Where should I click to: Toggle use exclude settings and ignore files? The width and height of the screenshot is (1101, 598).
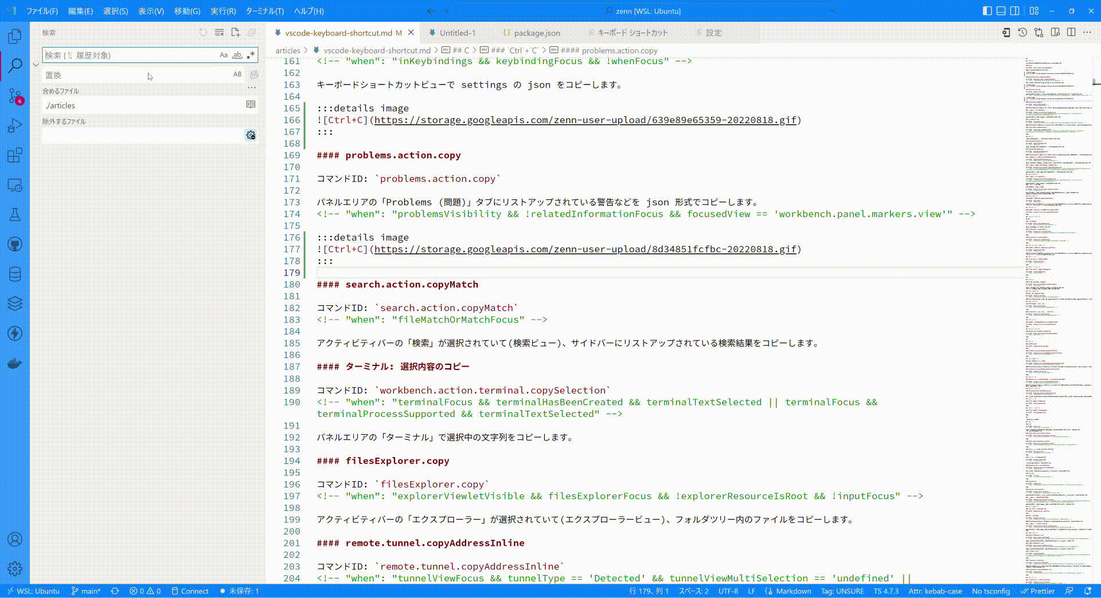coord(251,135)
